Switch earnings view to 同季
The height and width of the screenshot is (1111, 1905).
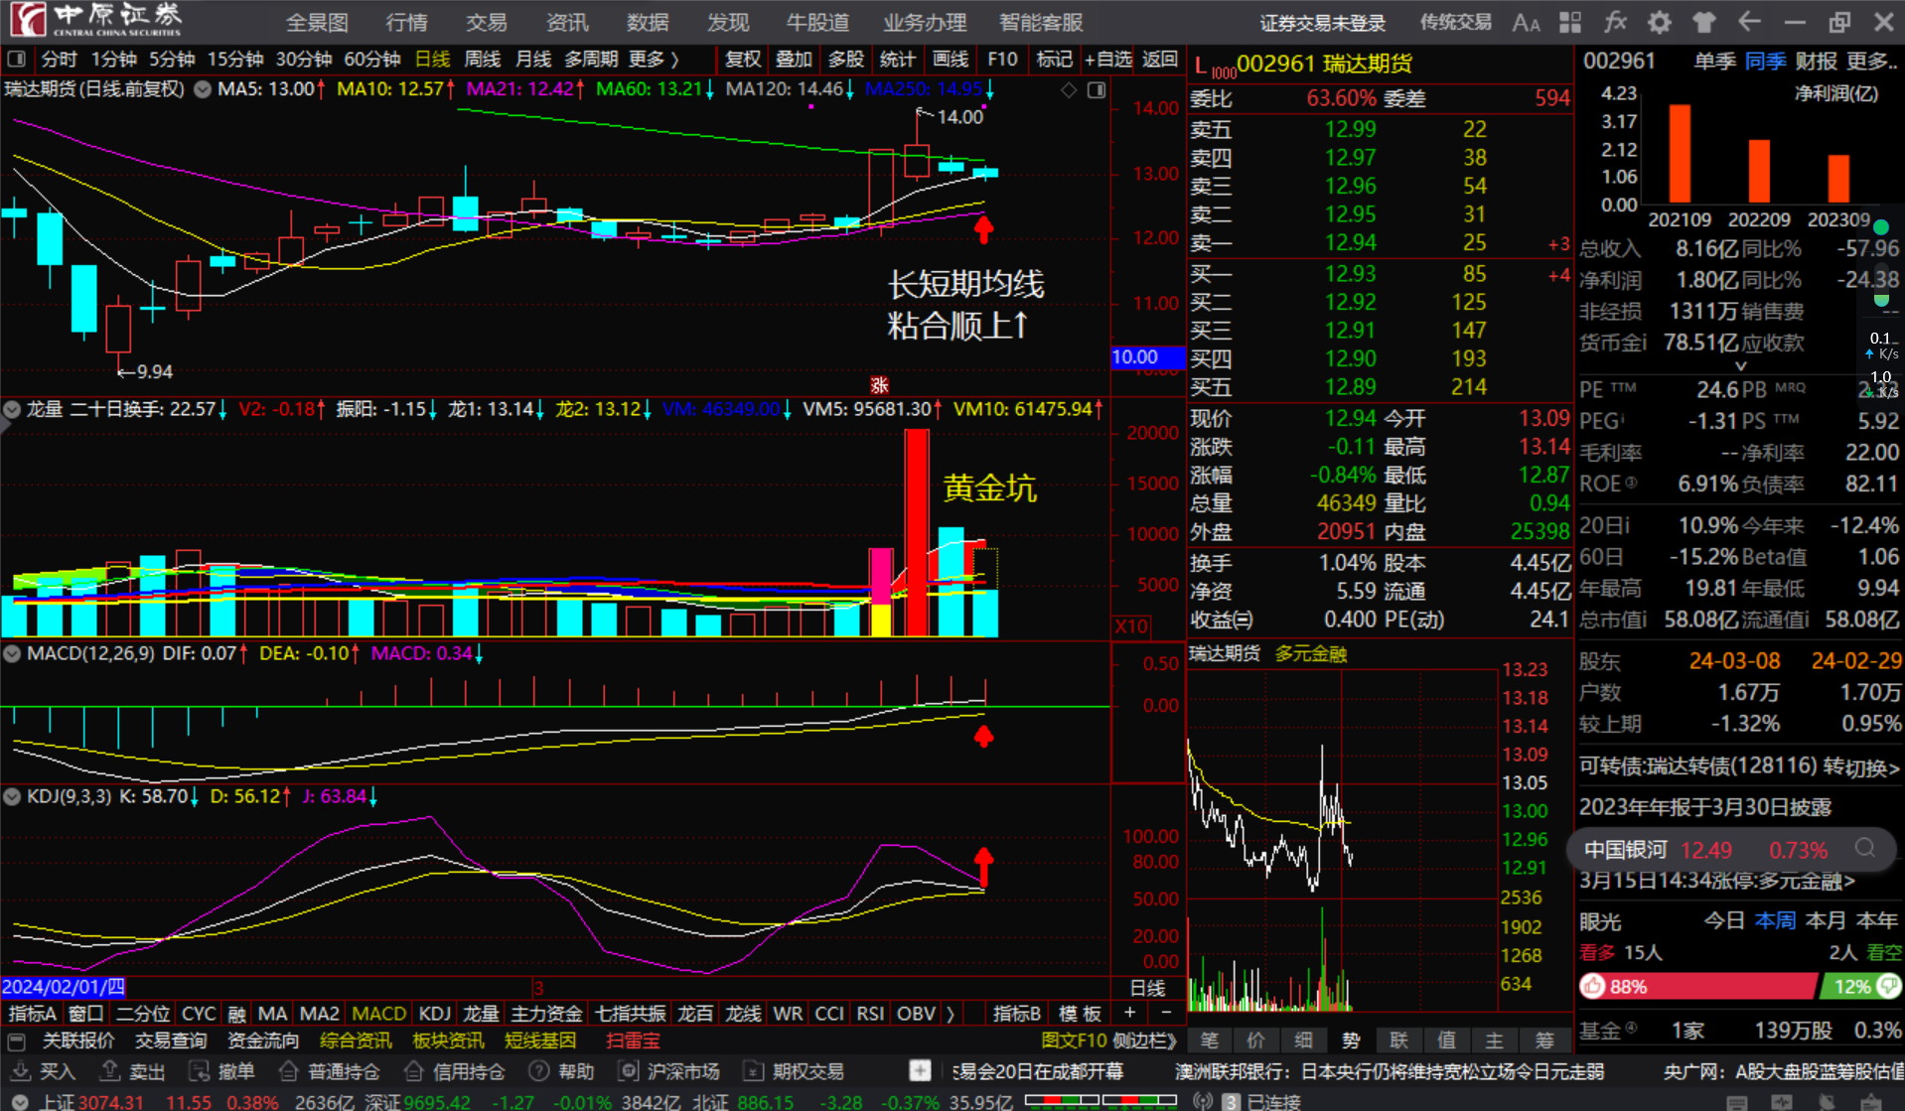coord(1766,62)
